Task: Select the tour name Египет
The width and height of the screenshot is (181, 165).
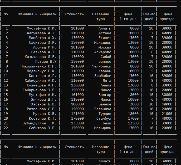Action: (105, 38)
